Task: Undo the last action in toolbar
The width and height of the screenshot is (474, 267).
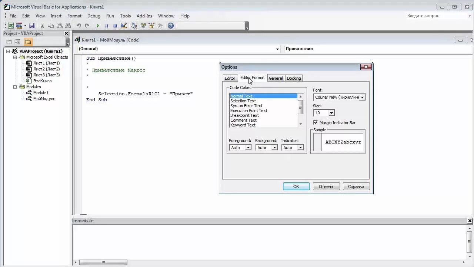Action: tap(79, 26)
